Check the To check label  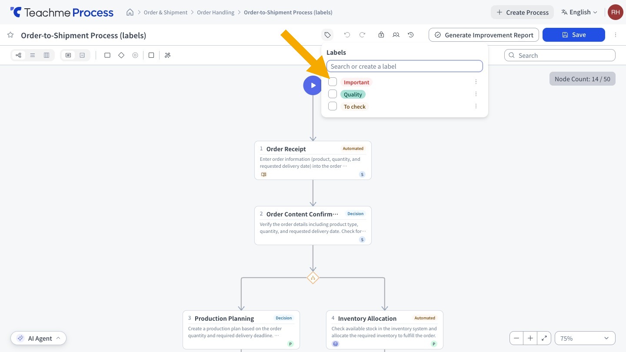tap(333, 106)
